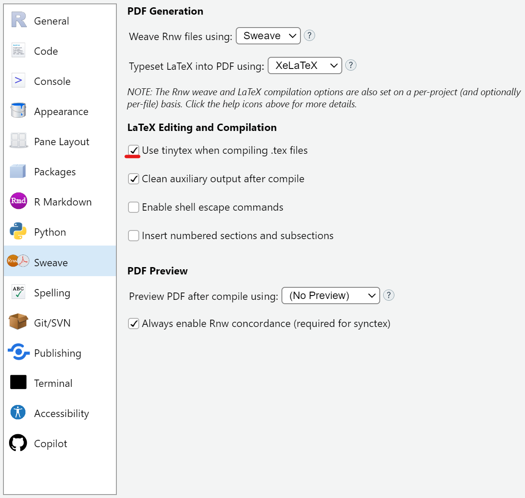Viewport: 525px width, 498px height.
Task: Expand the Typeset LaTeX into PDF dropdown
Action: (305, 65)
